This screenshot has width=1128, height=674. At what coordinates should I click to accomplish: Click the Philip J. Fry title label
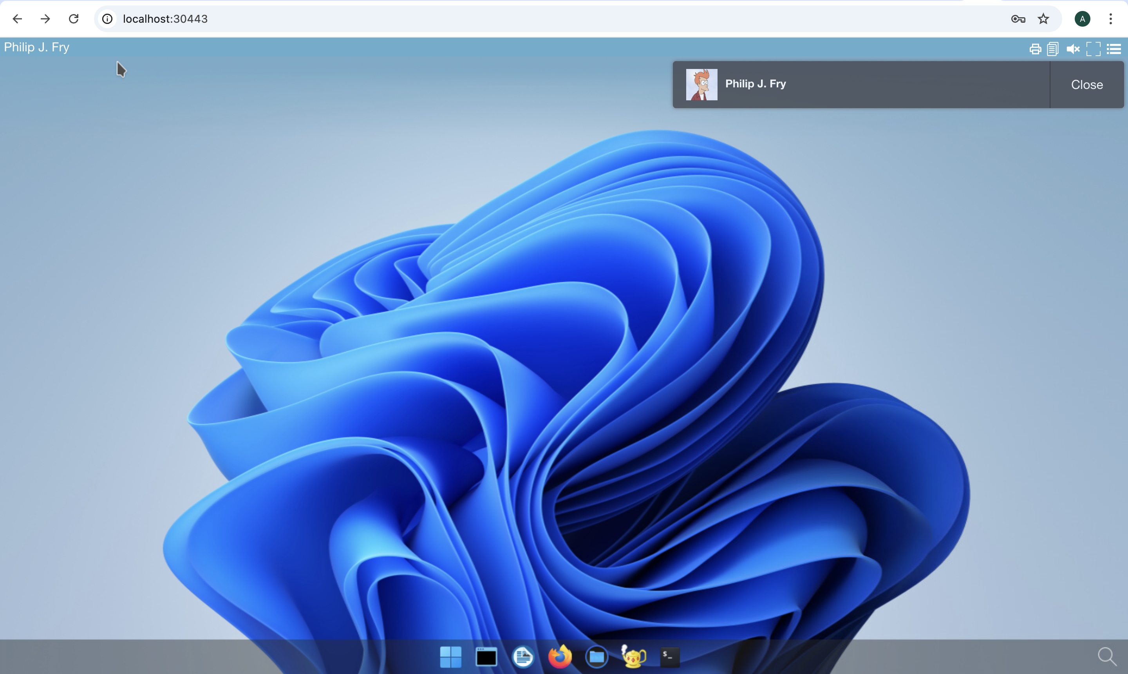tap(37, 47)
